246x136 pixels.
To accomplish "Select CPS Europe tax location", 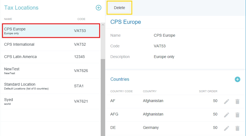I will [51, 31].
